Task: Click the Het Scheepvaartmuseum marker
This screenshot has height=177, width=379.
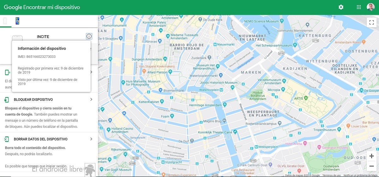Action: click(x=295, y=45)
